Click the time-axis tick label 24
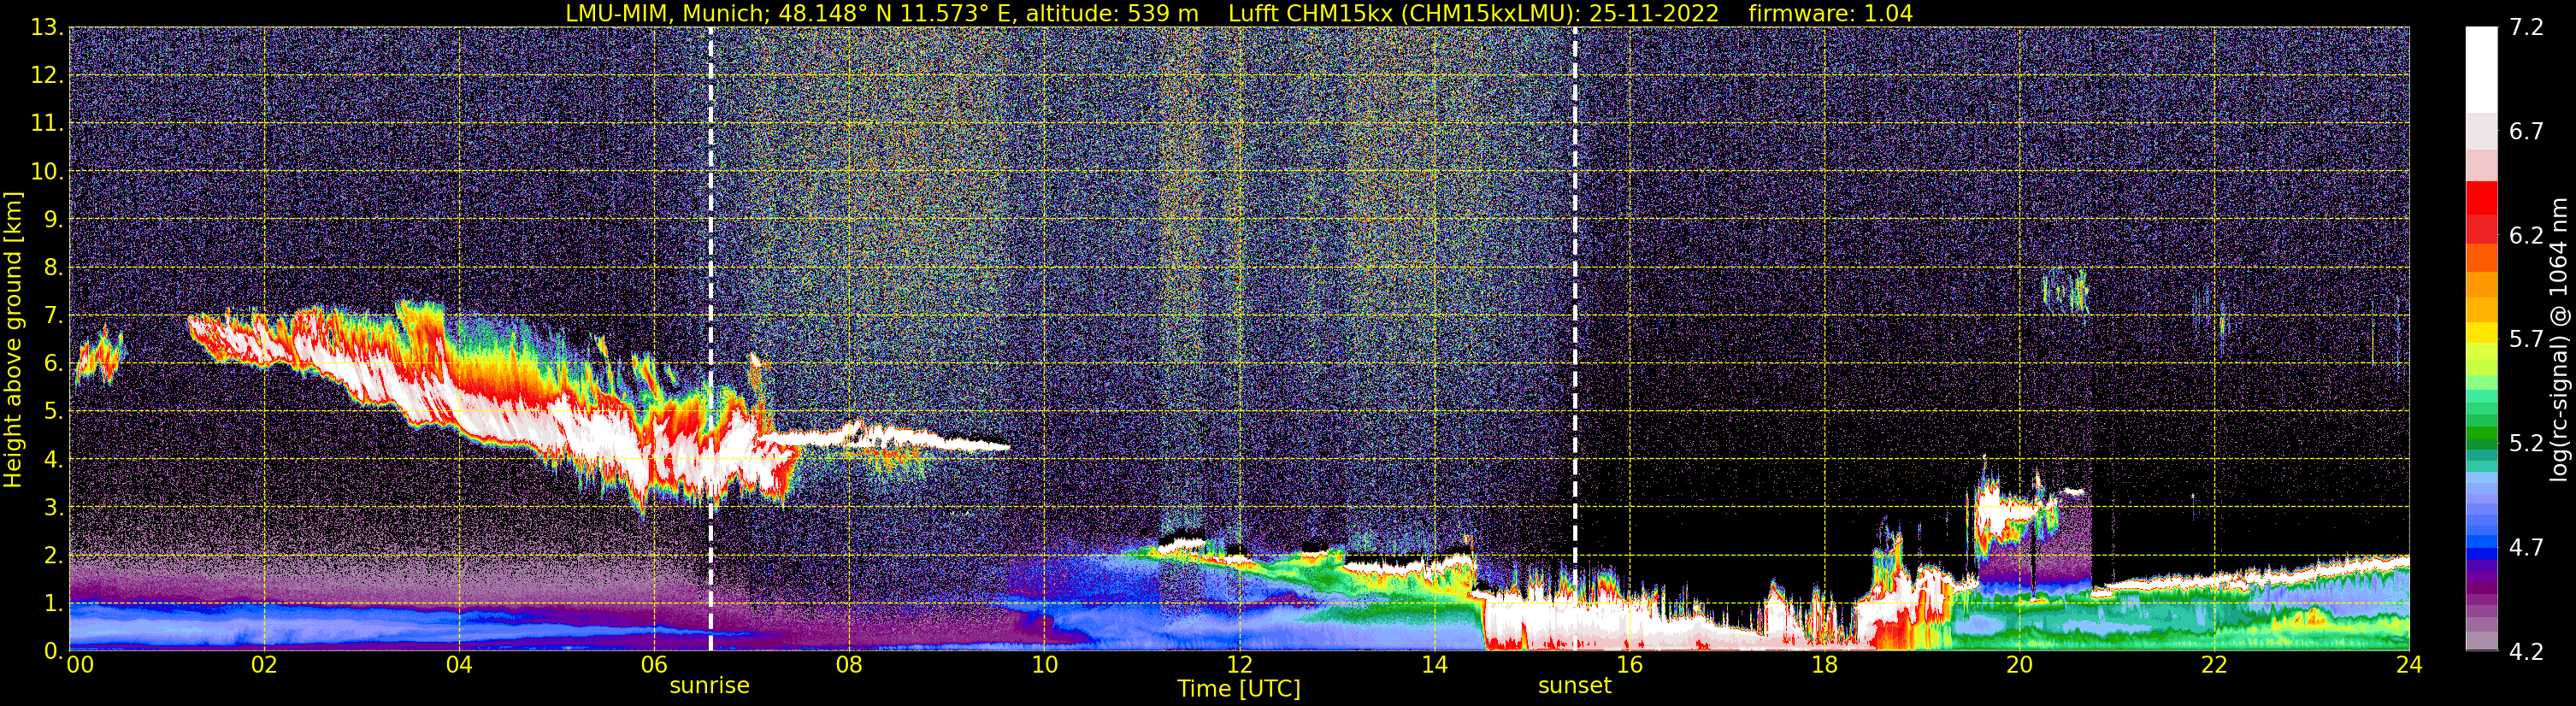 coord(2409,665)
